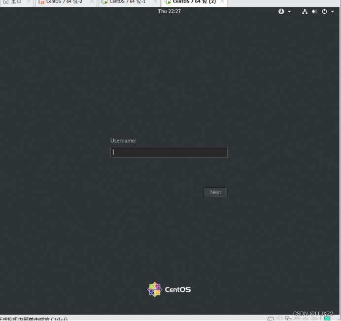
Task: Click the sound card status icon in VMware bar
Action: point(306,319)
